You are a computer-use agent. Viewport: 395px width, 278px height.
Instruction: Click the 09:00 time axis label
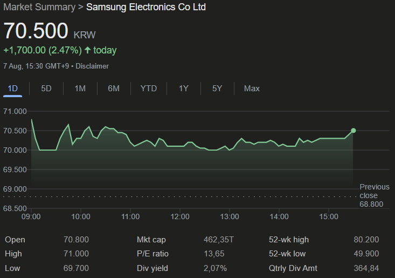coord(31,216)
